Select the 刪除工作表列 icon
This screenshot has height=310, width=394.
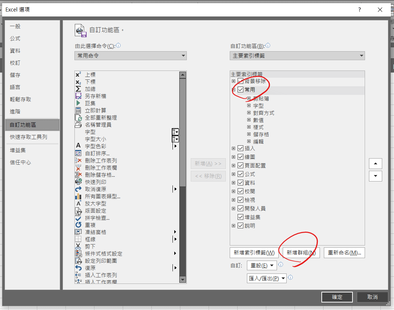(78, 160)
